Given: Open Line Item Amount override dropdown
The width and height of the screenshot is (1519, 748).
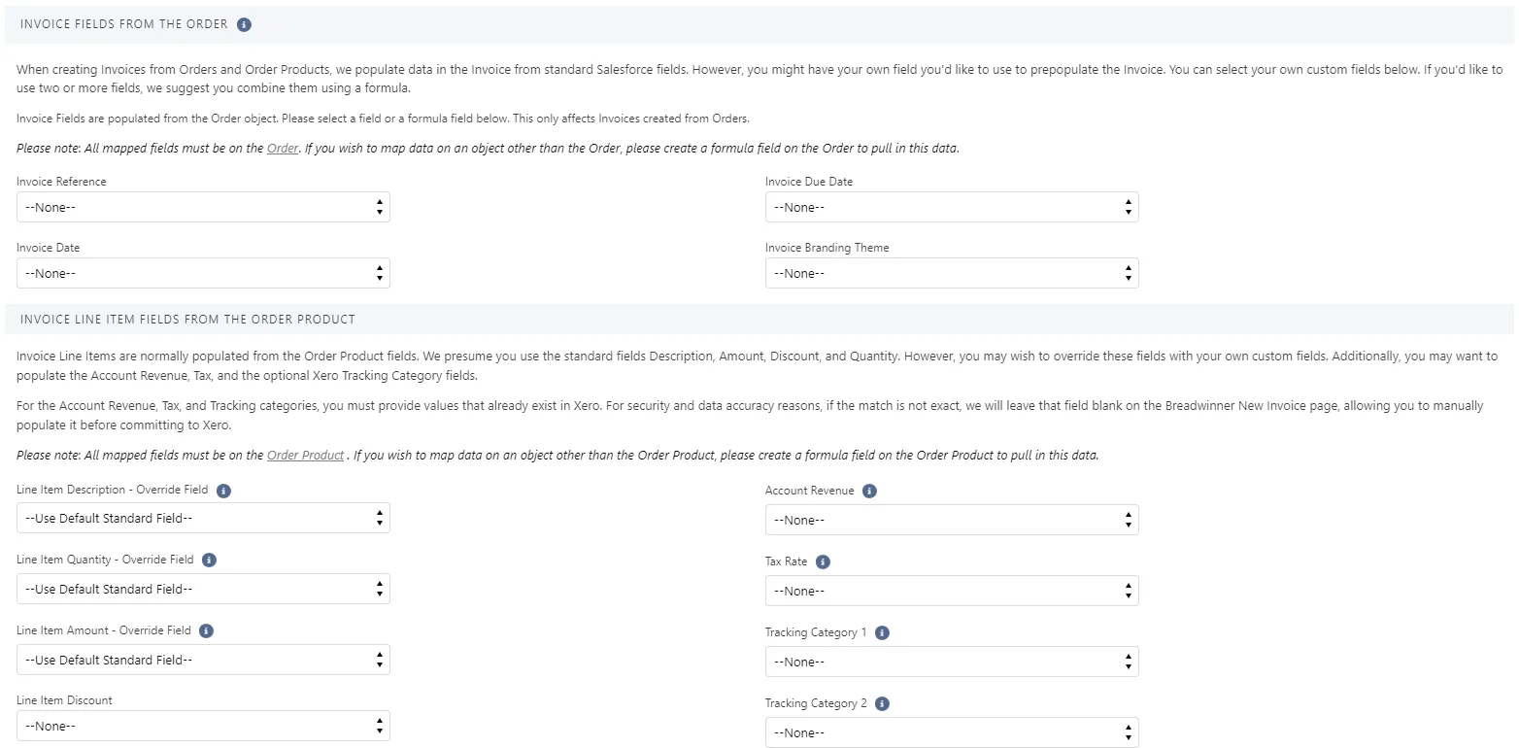Looking at the screenshot, I should point(203,660).
